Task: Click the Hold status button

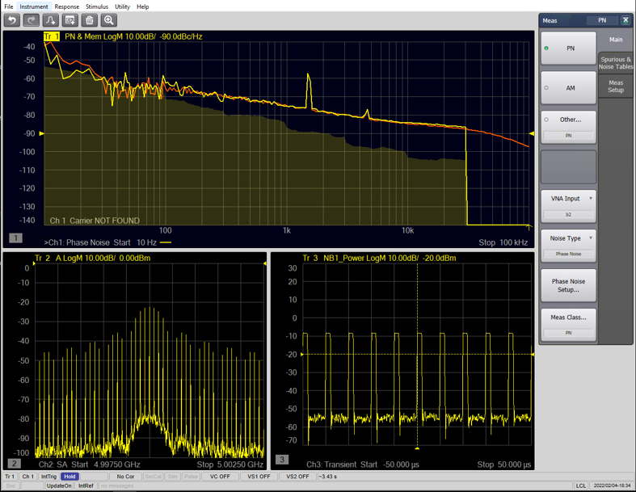Action: [69, 477]
